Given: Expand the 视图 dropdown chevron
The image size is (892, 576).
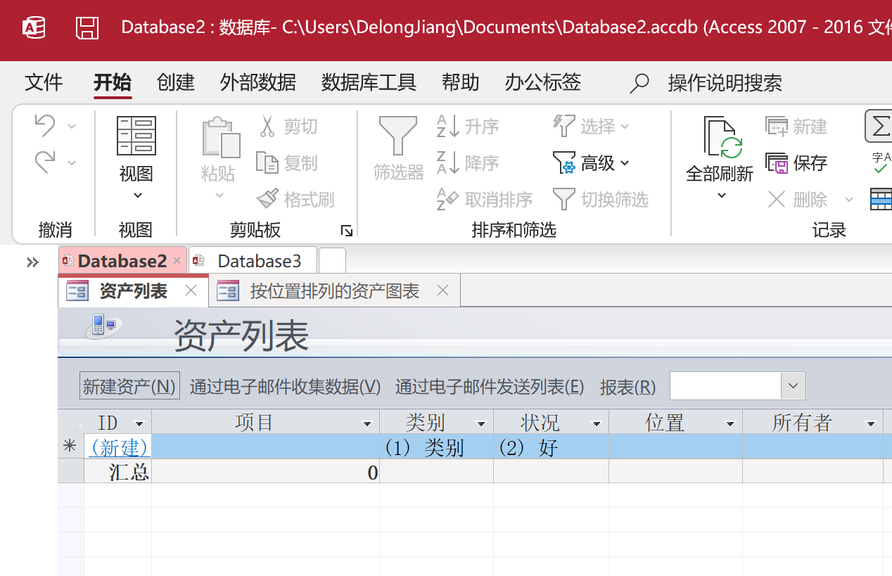Looking at the screenshot, I should 137,196.
